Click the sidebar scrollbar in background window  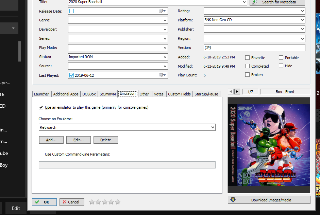tap(20, 51)
